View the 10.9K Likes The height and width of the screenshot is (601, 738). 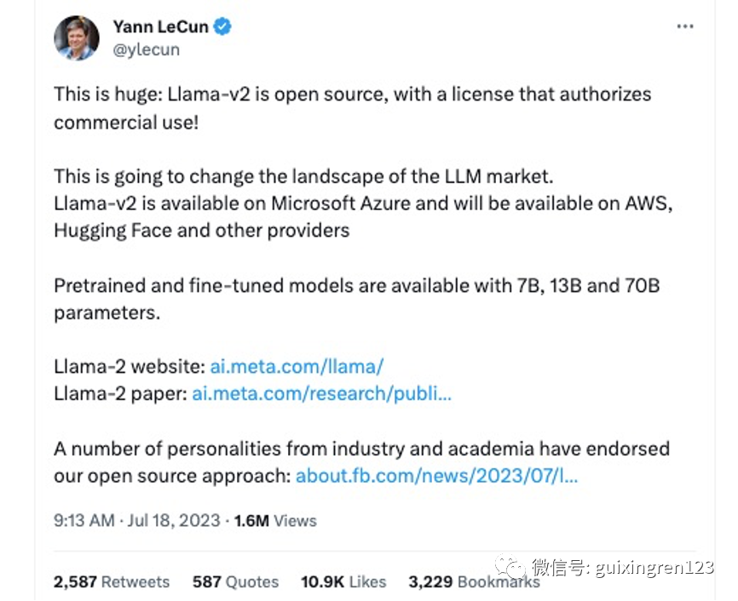tap(343, 581)
